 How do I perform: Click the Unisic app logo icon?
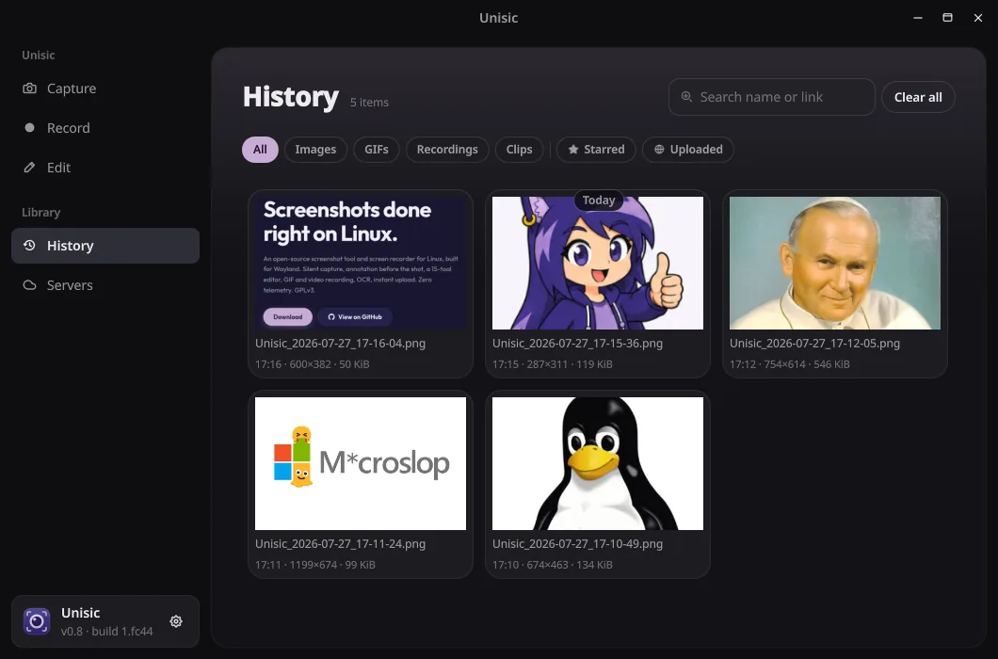[37, 621]
